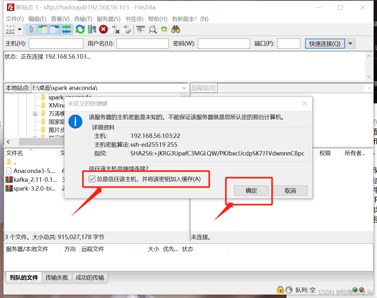This screenshot has width=377, height=298.
Task: Toggle directory comparison icon
Action: (x=153, y=30)
